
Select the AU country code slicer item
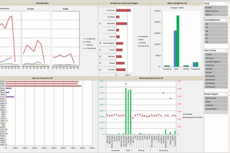tap(216, 35)
